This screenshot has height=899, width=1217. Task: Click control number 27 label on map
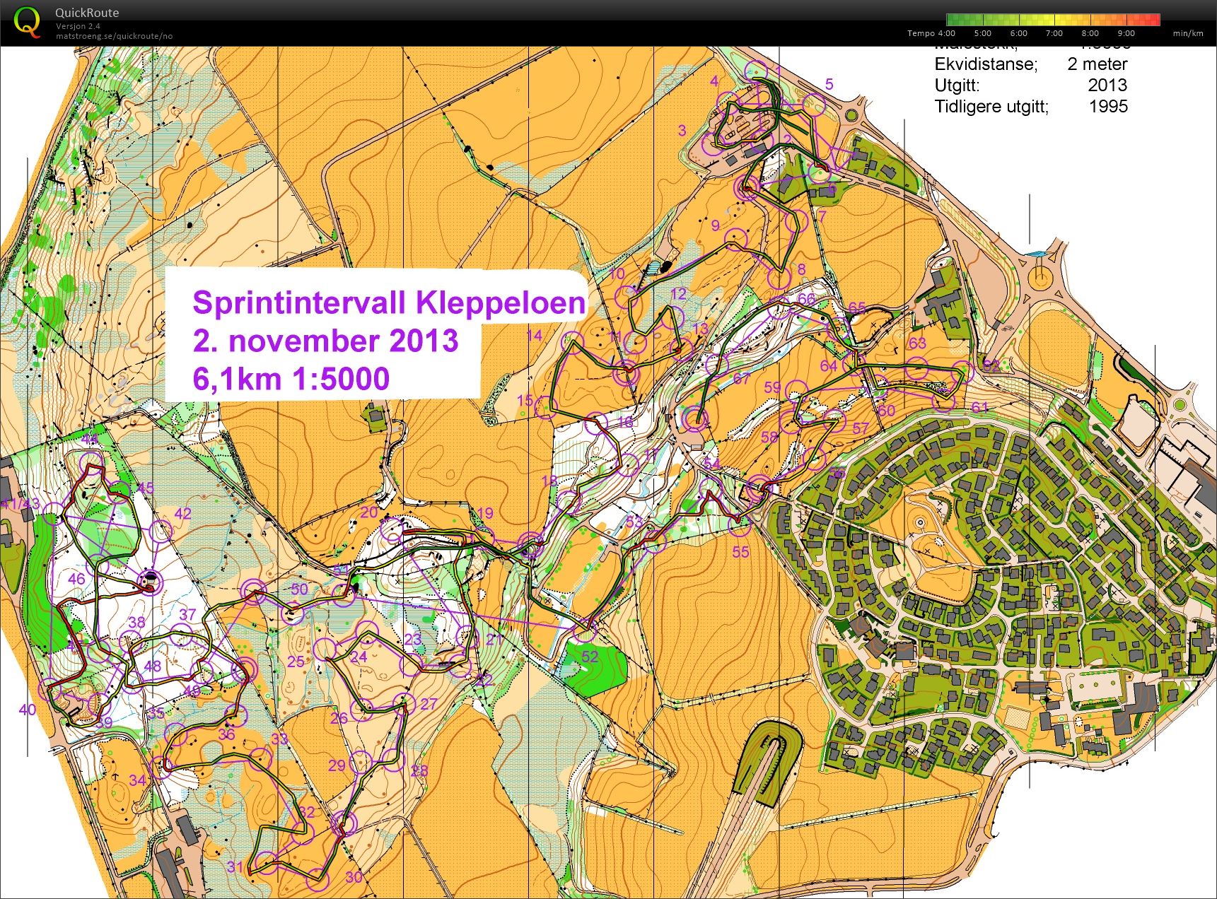pos(429,704)
